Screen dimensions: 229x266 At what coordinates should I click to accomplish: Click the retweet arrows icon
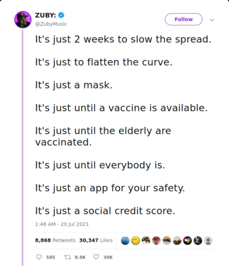click(67, 257)
